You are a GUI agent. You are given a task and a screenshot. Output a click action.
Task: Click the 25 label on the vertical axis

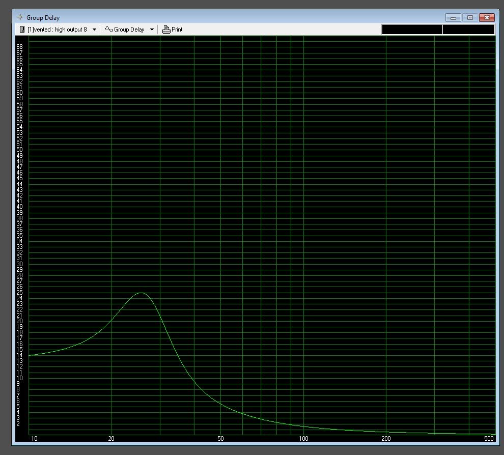[x=20, y=293]
